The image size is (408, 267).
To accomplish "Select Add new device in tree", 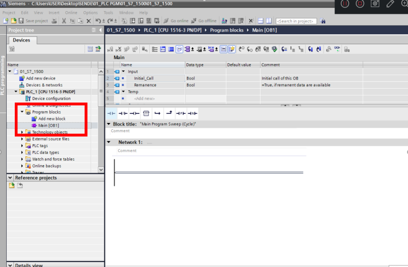I will tap(41, 78).
